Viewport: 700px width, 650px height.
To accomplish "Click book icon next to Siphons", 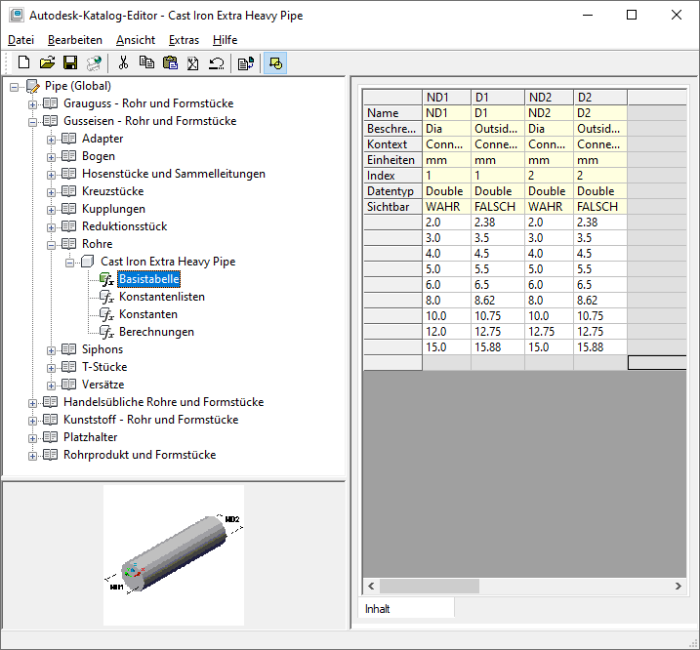I will pos(68,349).
